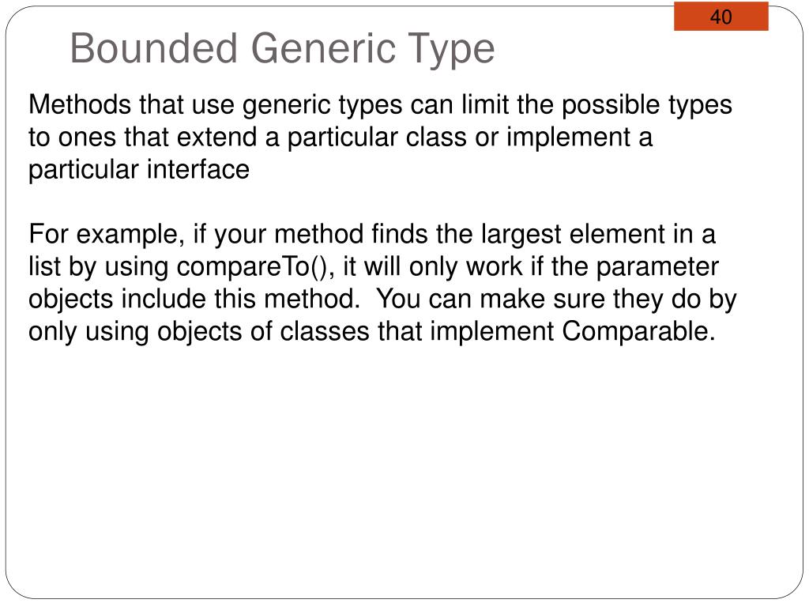Click the word Bounded in the title
This screenshot has height=607, width=809.
point(154,49)
